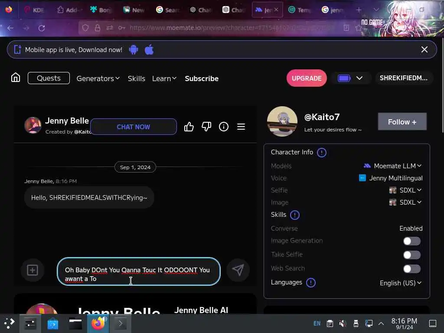444x333 pixels.
Task: Click the home icon in site navigation
Action: 16,78
